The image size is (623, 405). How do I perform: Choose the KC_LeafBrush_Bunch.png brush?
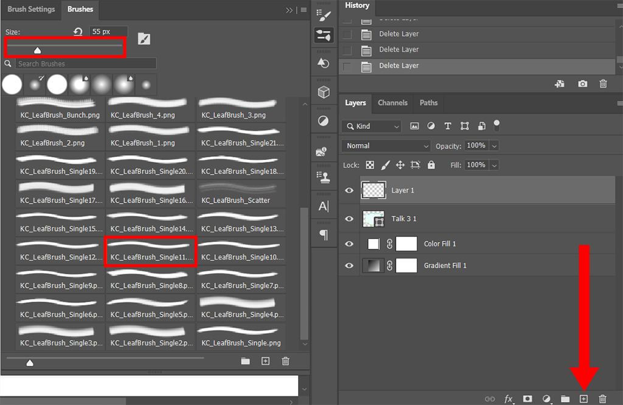coord(60,109)
